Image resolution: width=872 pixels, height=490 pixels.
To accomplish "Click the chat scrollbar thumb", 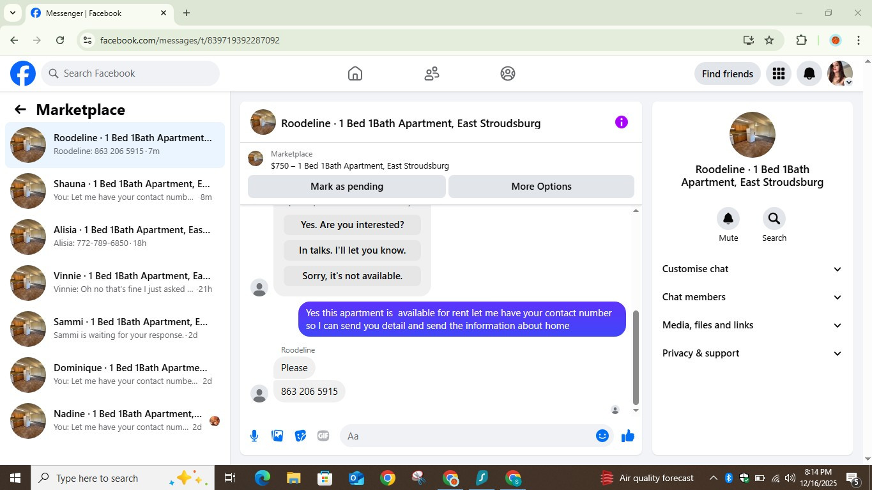I will coord(636,358).
